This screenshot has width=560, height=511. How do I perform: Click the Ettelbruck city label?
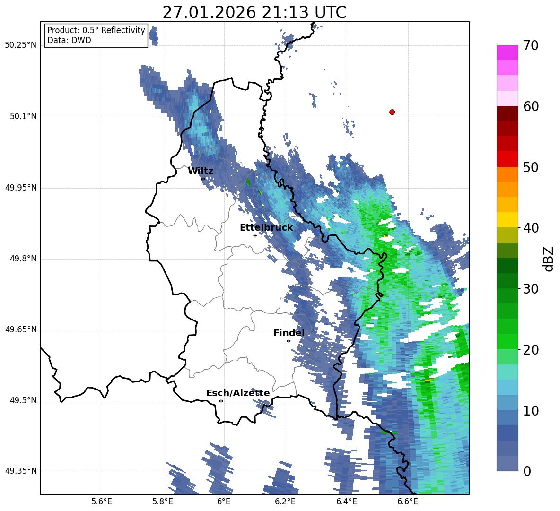pyautogui.click(x=266, y=228)
